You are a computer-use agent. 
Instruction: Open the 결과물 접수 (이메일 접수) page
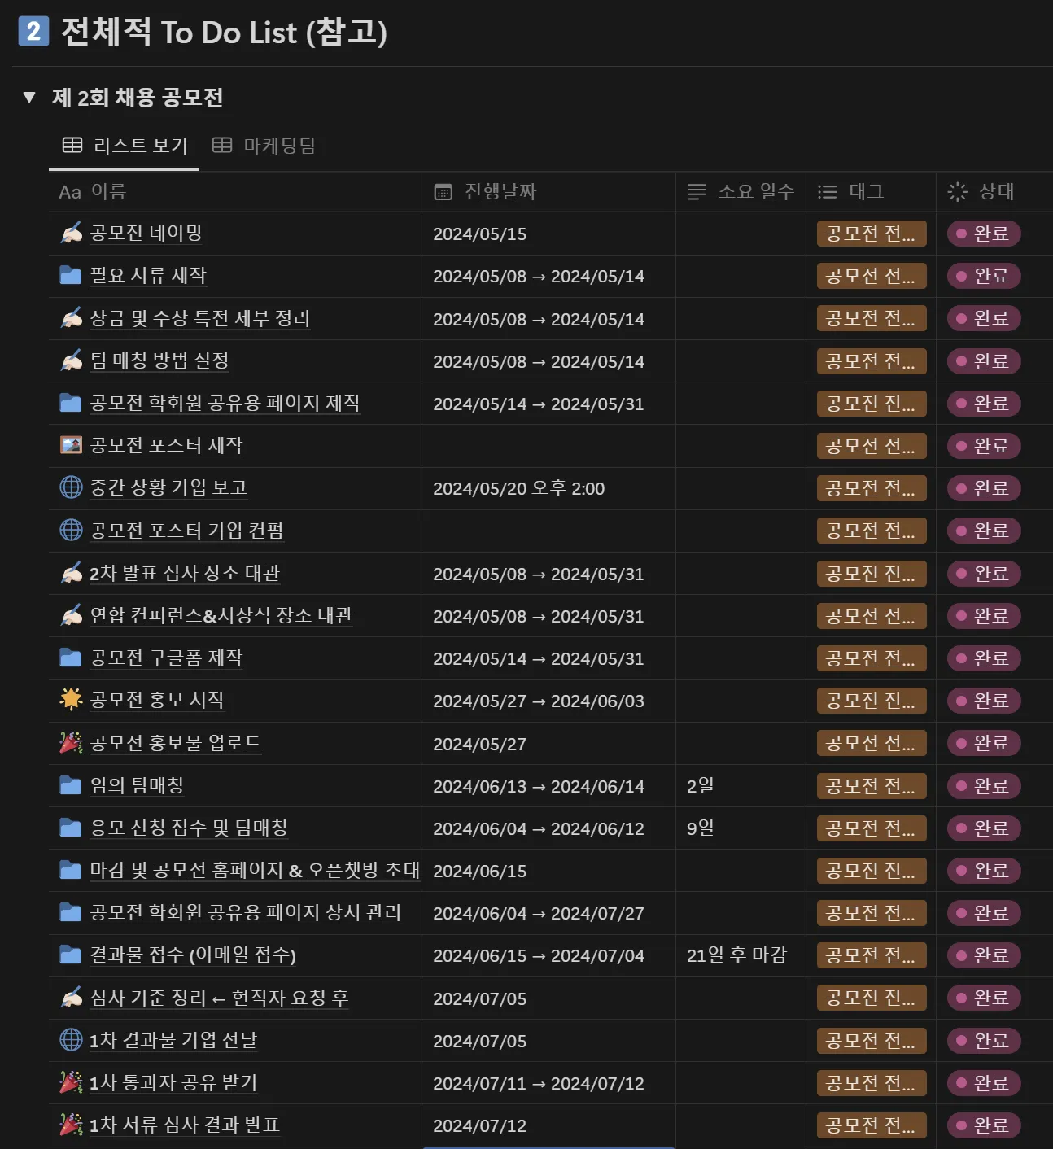pyautogui.click(x=193, y=955)
